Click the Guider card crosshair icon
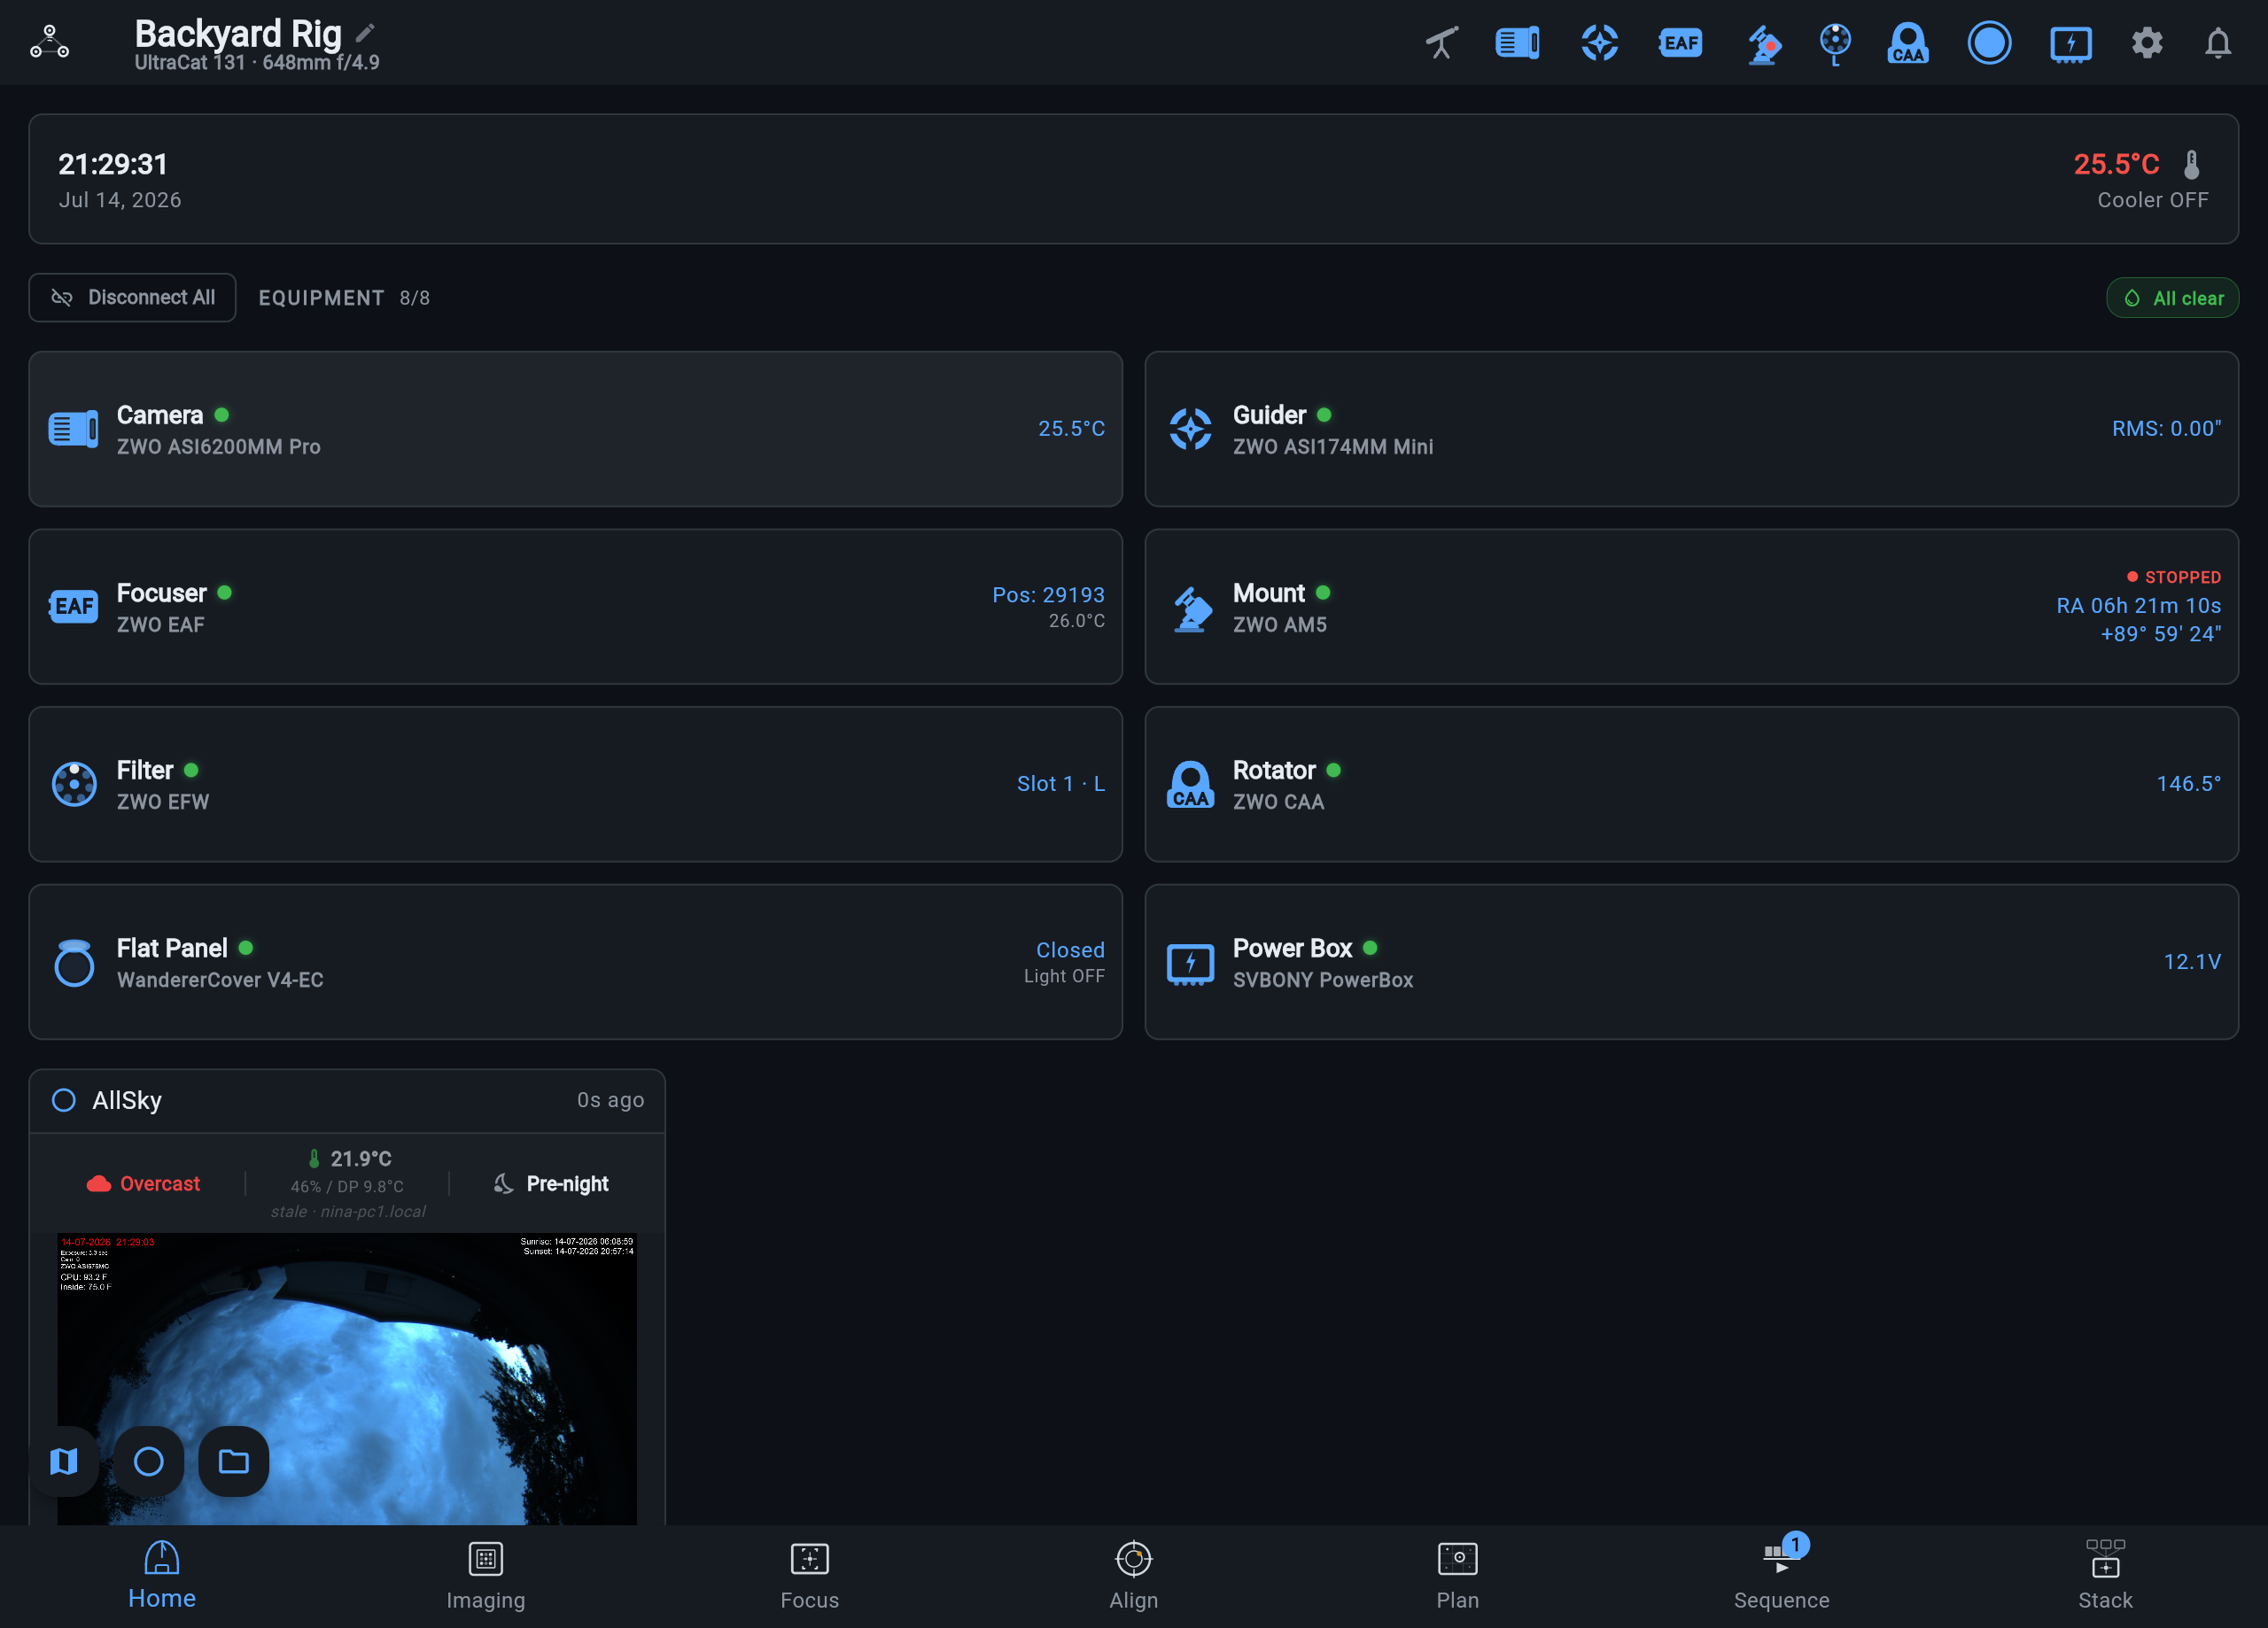 (1190, 429)
